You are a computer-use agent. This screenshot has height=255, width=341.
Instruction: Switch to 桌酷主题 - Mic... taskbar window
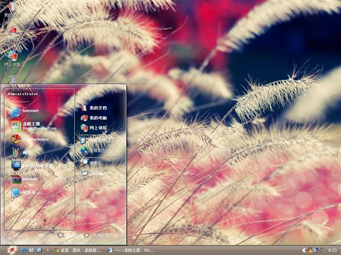tap(131, 250)
